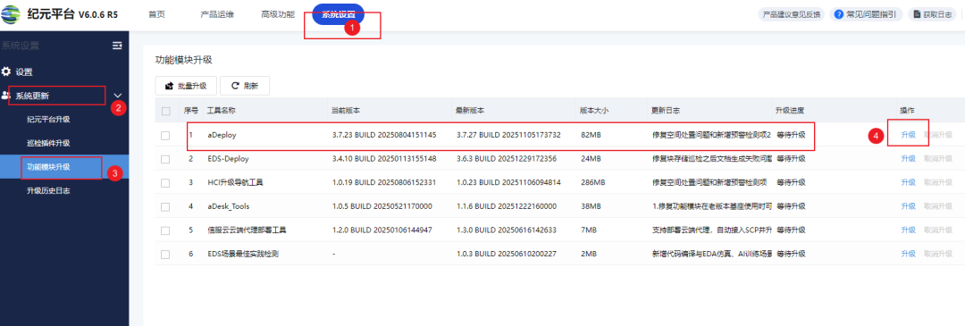Image resolution: width=965 pixels, height=326 pixels.
Task: Click 取消升级 in the aDeploy row
Action: (938, 136)
